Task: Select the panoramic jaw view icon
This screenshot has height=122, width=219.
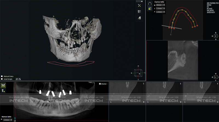Action: click(4, 86)
